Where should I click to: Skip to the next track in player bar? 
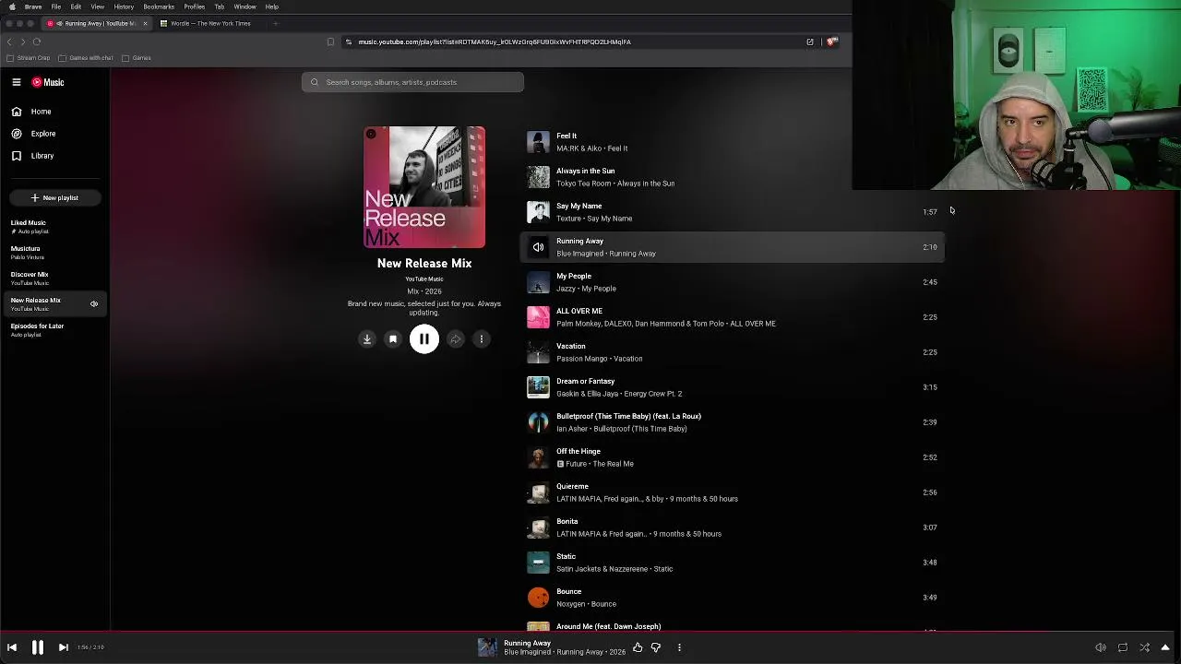pyautogui.click(x=63, y=647)
